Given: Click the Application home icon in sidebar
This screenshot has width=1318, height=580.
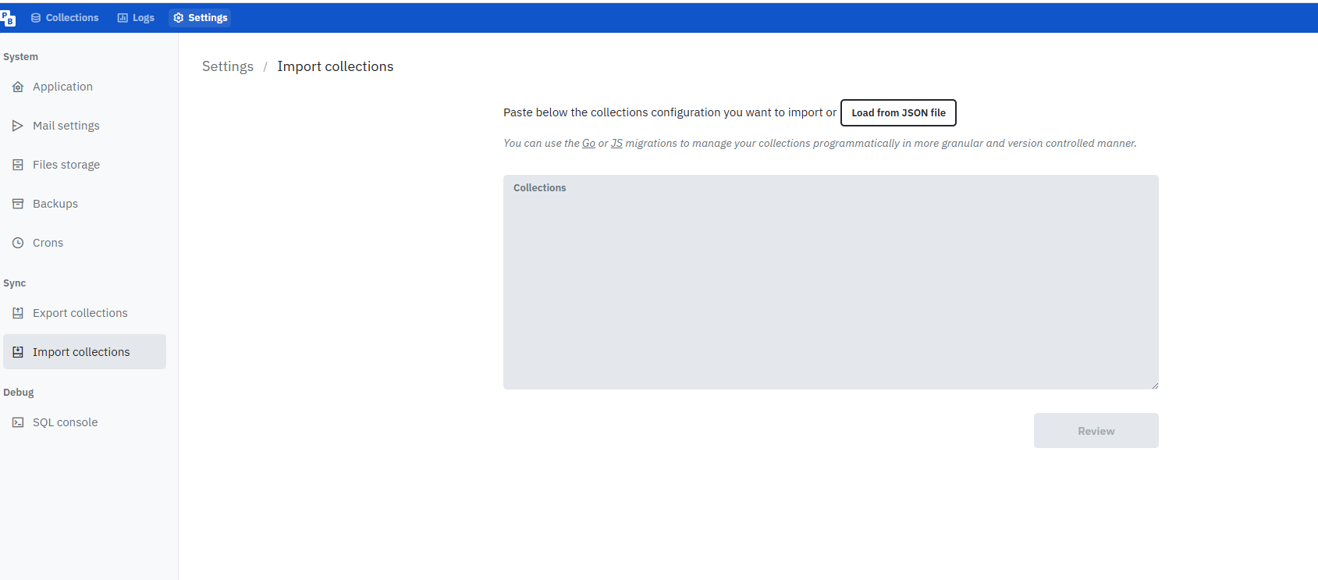Looking at the screenshot, I should 18,87.
